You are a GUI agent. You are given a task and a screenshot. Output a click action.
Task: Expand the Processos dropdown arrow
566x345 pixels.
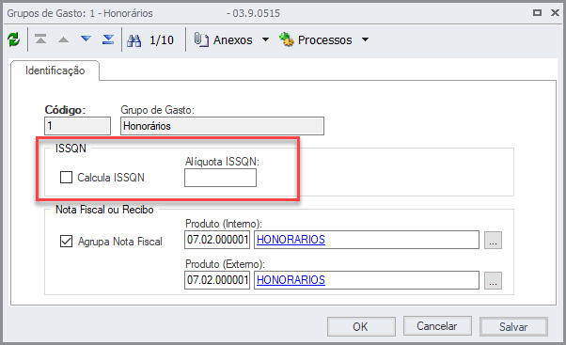click(x=366, y=39)
